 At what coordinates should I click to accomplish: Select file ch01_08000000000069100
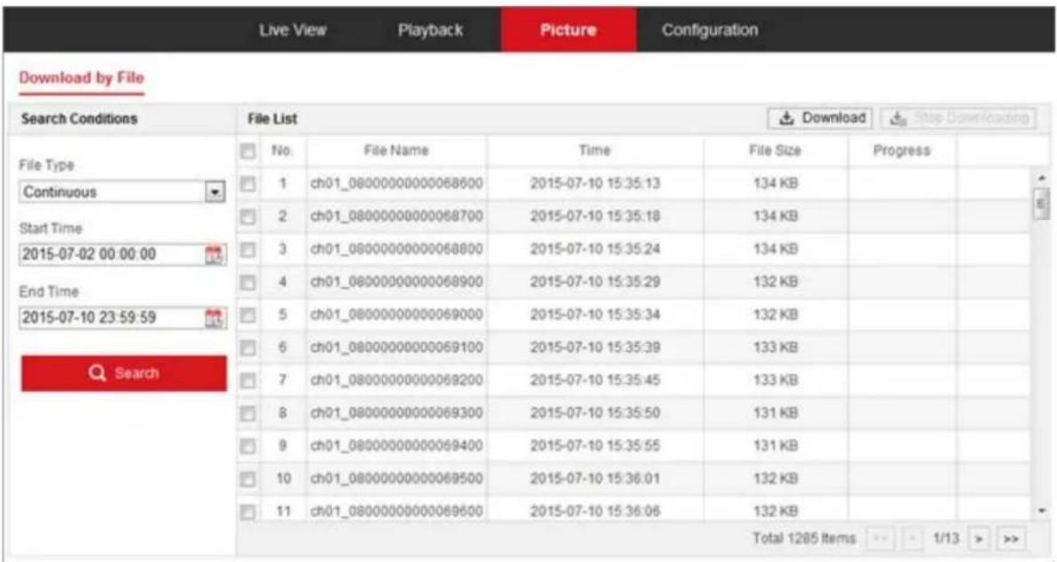(396, 347)
